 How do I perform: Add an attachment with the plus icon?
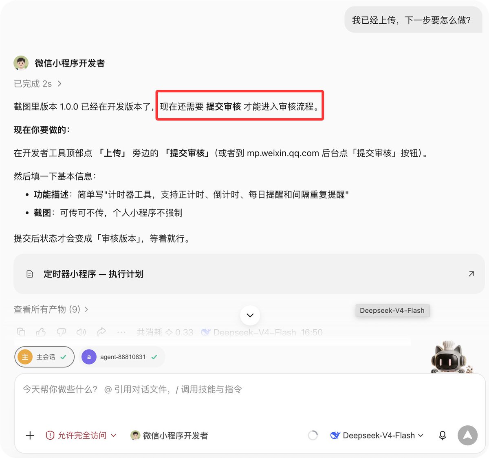click(30, 436)
